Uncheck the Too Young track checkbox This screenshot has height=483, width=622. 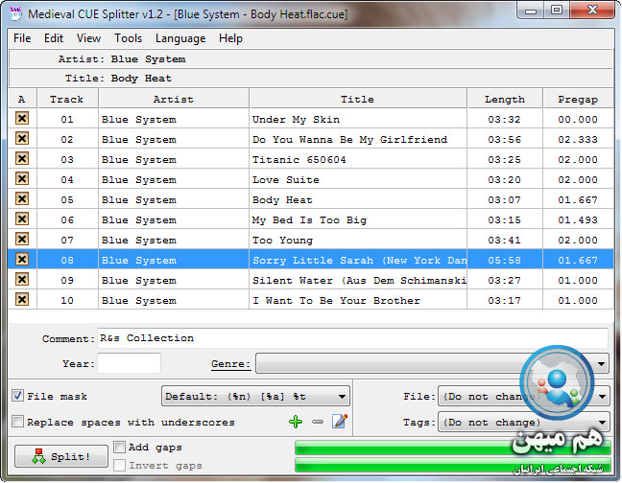point(22,239)
